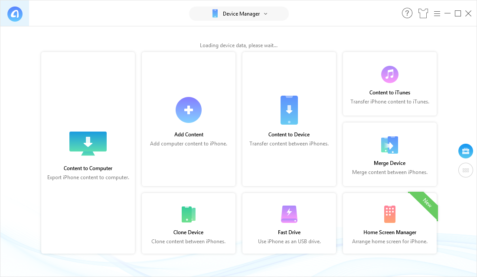477x277 pixels.
Task: Open the Device Manager dropdown
Action: click(239, 14)
